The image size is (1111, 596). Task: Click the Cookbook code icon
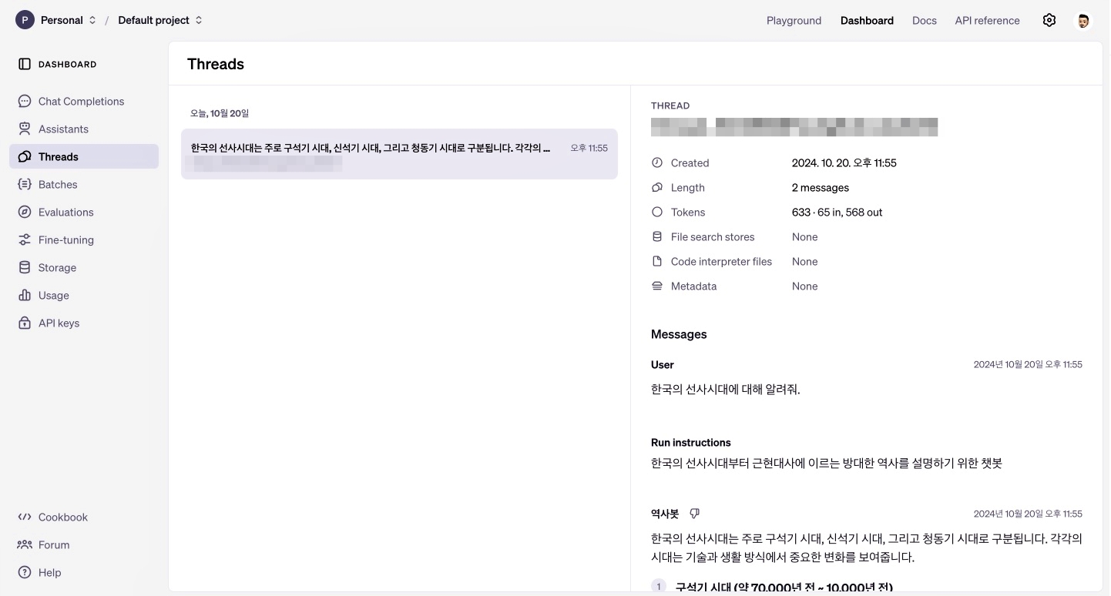pos(25,517)
